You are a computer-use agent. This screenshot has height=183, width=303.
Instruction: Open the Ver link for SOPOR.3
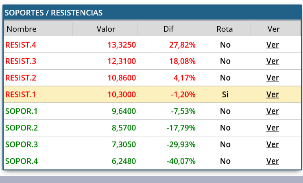pos(272,144)
